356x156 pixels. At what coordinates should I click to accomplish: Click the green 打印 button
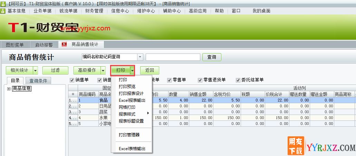121,70
